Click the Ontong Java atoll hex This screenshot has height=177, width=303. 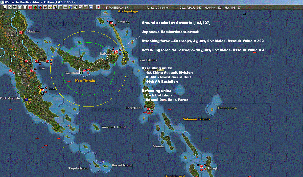pyautogui.click(x=212, y=109)
